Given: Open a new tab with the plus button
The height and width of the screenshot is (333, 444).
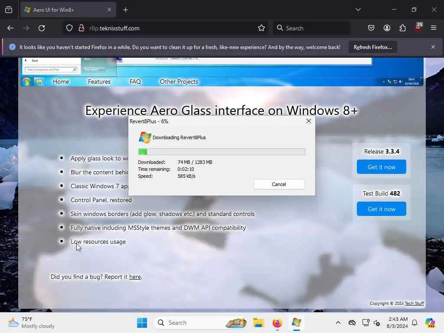Looking at the screenshot, I should coord(126,10).
